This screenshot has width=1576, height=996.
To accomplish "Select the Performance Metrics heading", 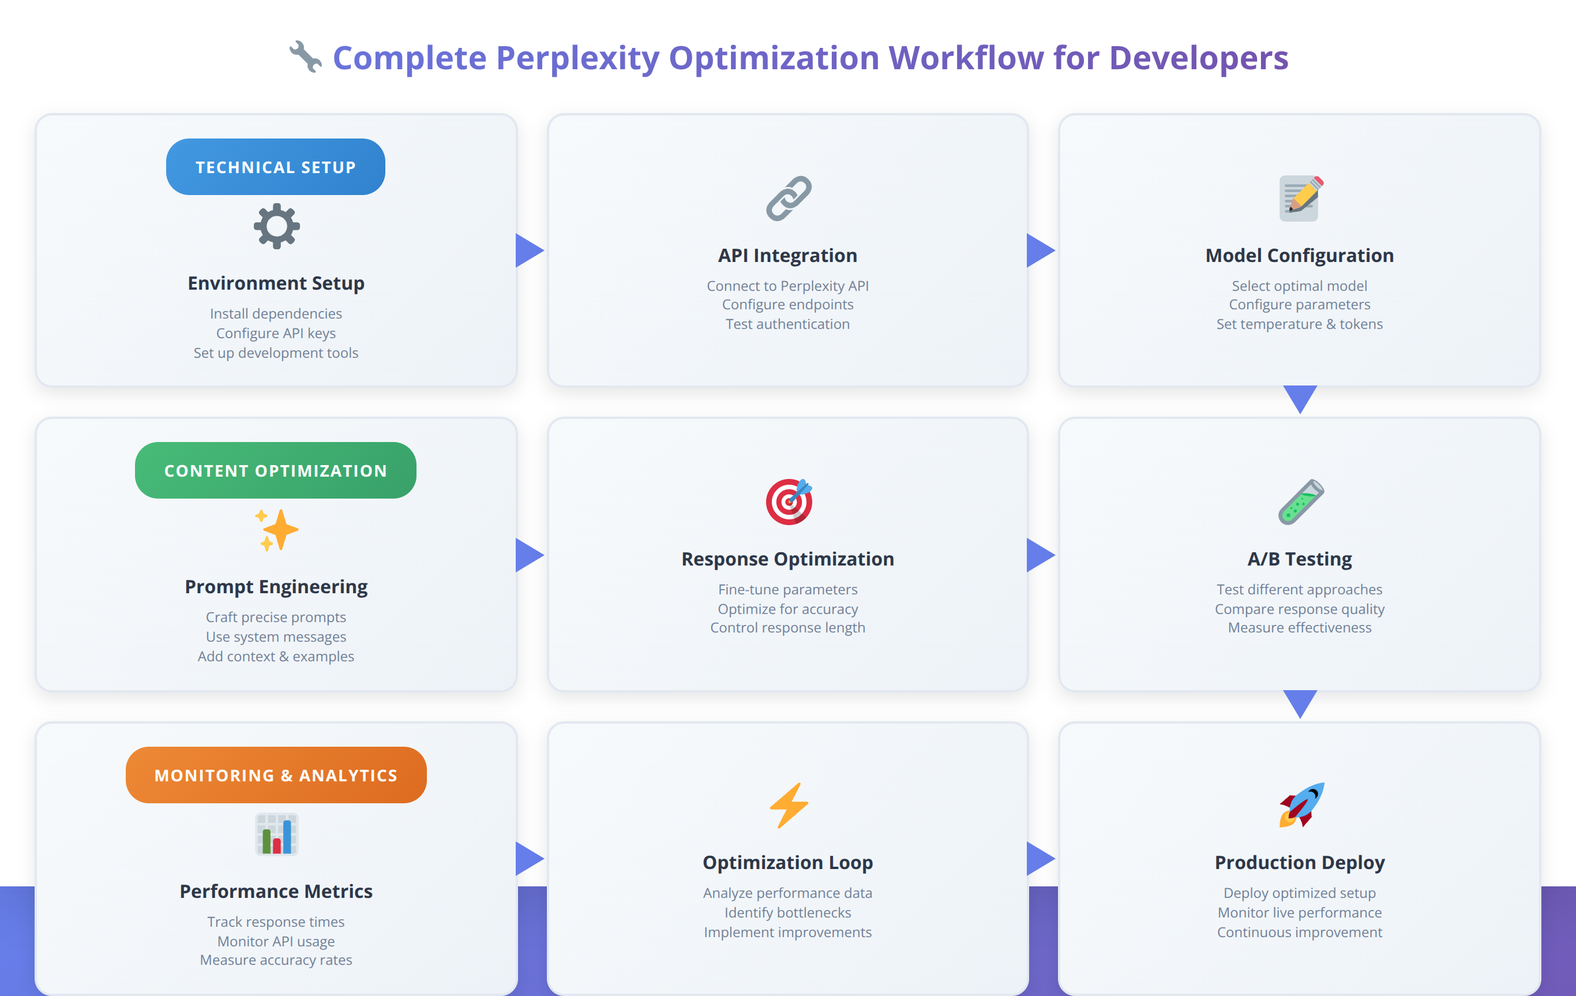I will pos(276,891).
